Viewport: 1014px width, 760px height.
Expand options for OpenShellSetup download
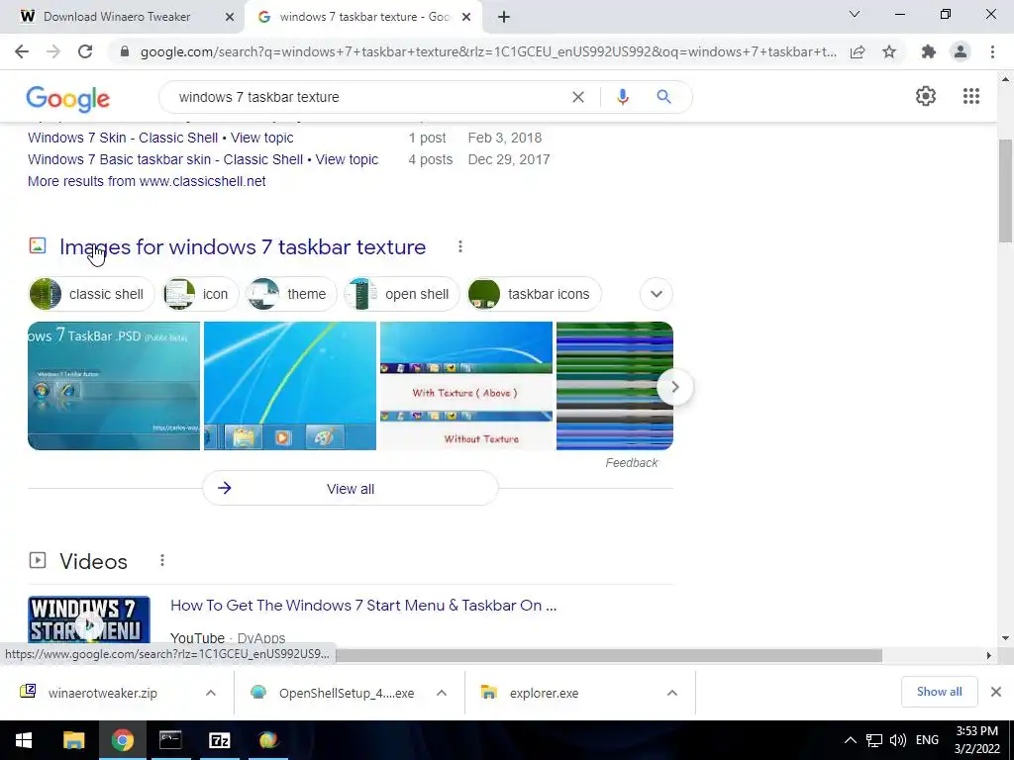coord(442,693)
